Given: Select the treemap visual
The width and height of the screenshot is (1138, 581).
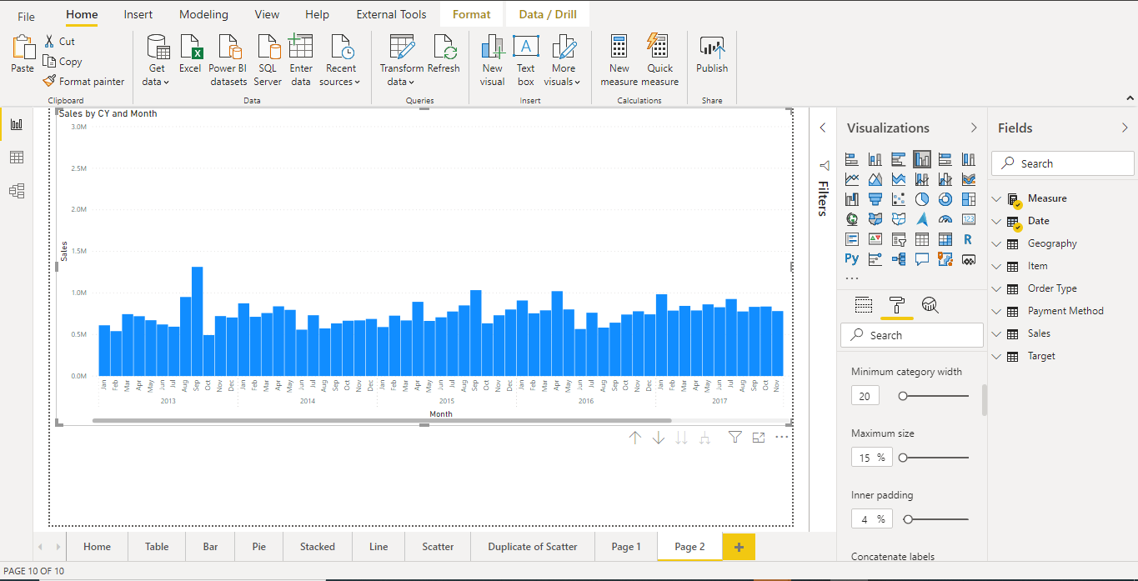Looking at the screenshot, I should (969, 199).
